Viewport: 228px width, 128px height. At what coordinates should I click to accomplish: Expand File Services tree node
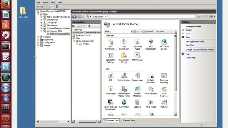[41, 25]
